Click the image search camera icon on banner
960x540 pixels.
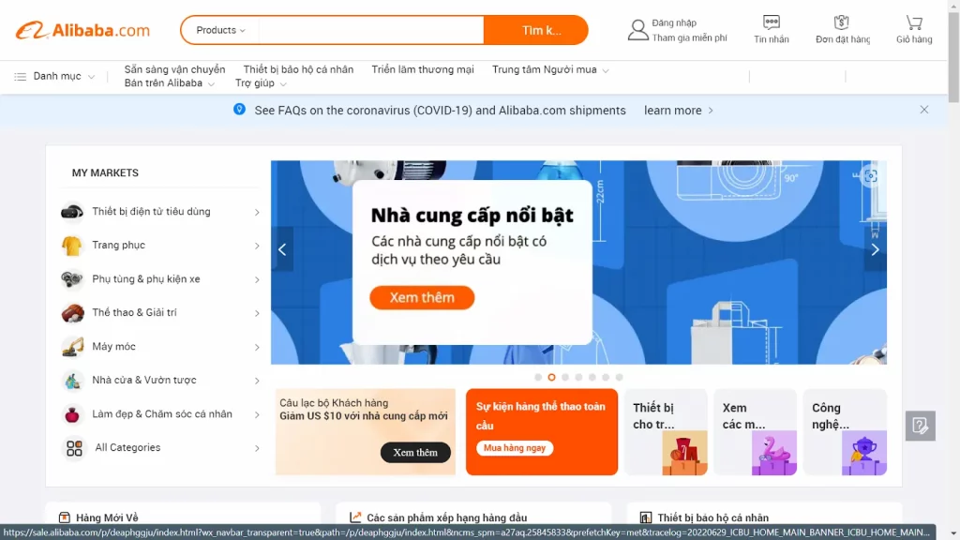(871, 176)
